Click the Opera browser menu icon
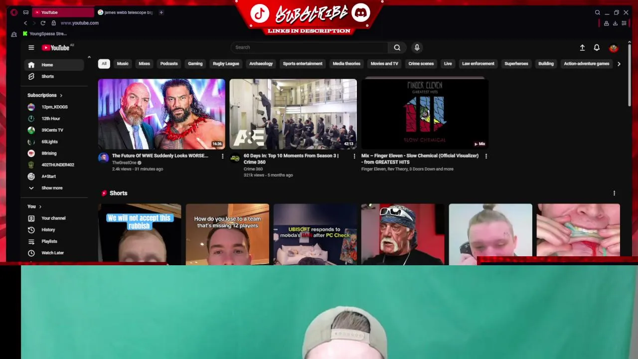This screenshot has height=359, width=638. tap(14, 12)
